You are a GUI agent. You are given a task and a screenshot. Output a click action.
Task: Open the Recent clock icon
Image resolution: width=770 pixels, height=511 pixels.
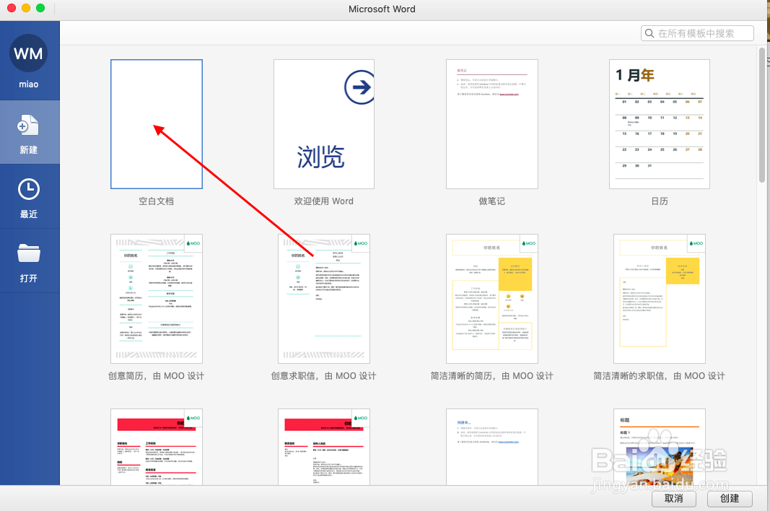pyautogui.click(x=28, y=189)
